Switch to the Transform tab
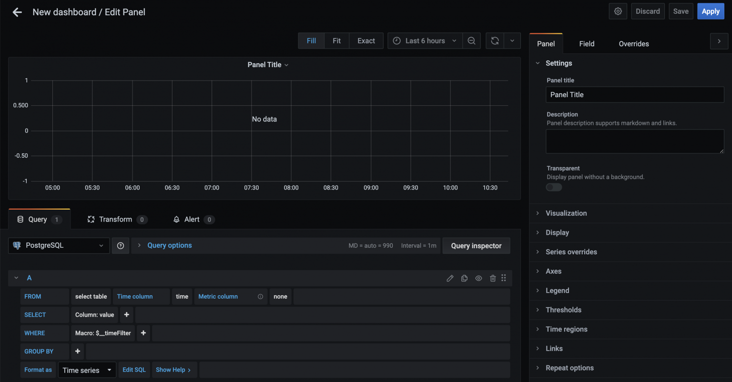Image resolution: width=732 pixels, height=382 pixels. (116, 220)
